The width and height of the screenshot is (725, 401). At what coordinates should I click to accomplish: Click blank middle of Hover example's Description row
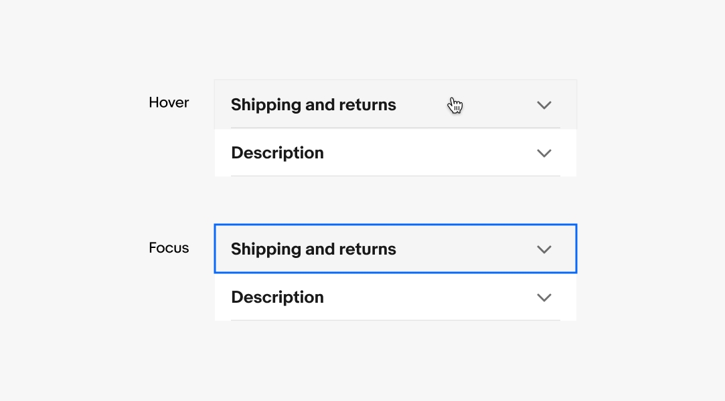click(x=428, y=153)
